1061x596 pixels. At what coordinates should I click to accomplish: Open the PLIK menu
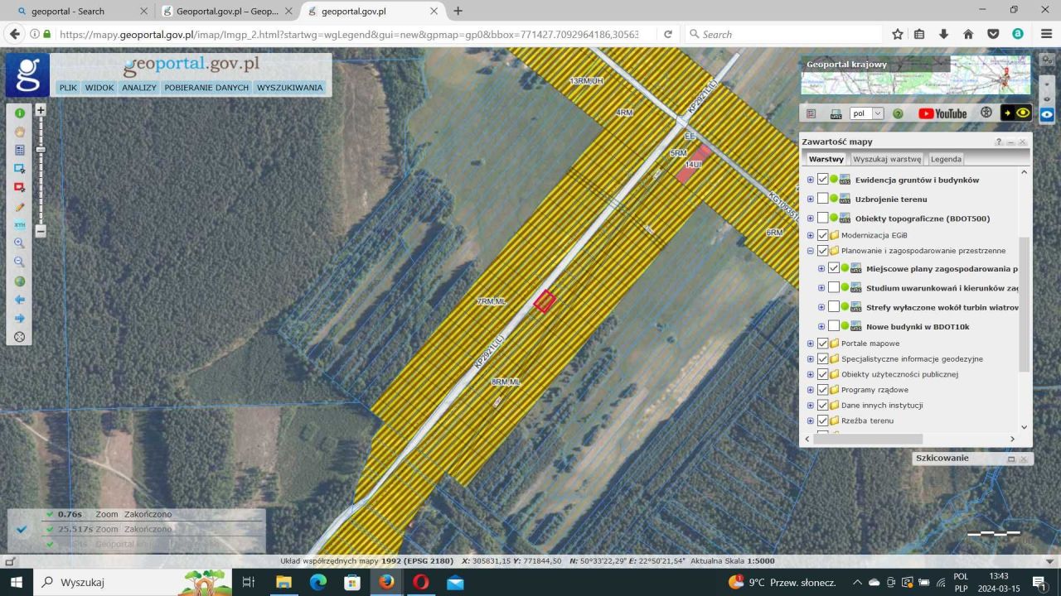(68, 88)
